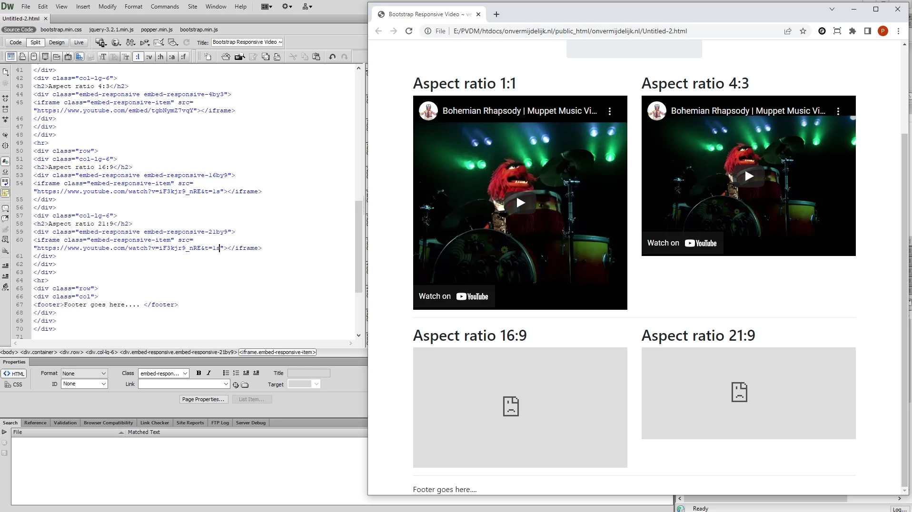Toggle Chrome side panel icon
Viewport: 912px width, 512px height.
click(x=868, y=31)
